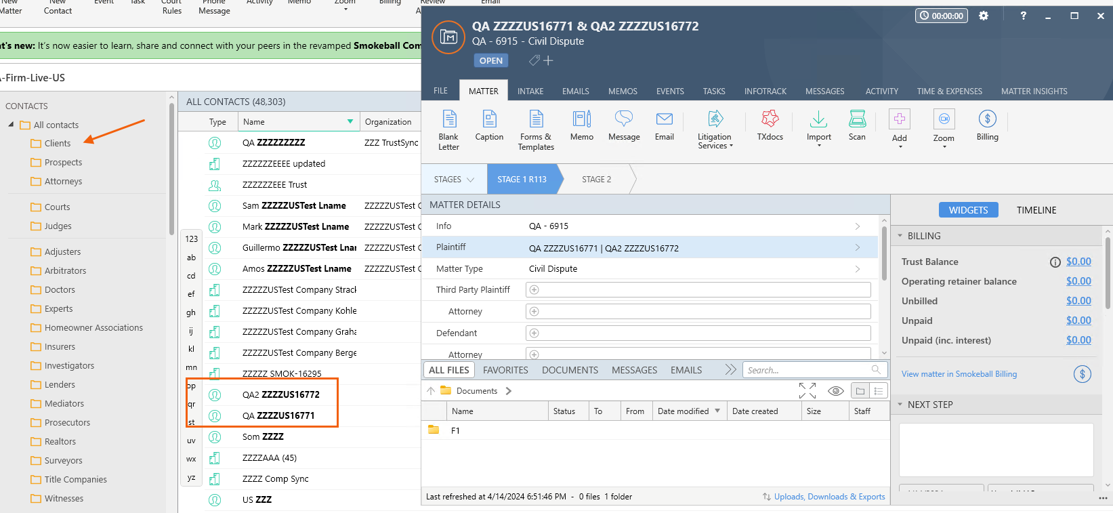Select the DOCUMENTS files tab
The width and height of the screenshot is (1113, 513).
pyautogui.click(x=570, y=370)
